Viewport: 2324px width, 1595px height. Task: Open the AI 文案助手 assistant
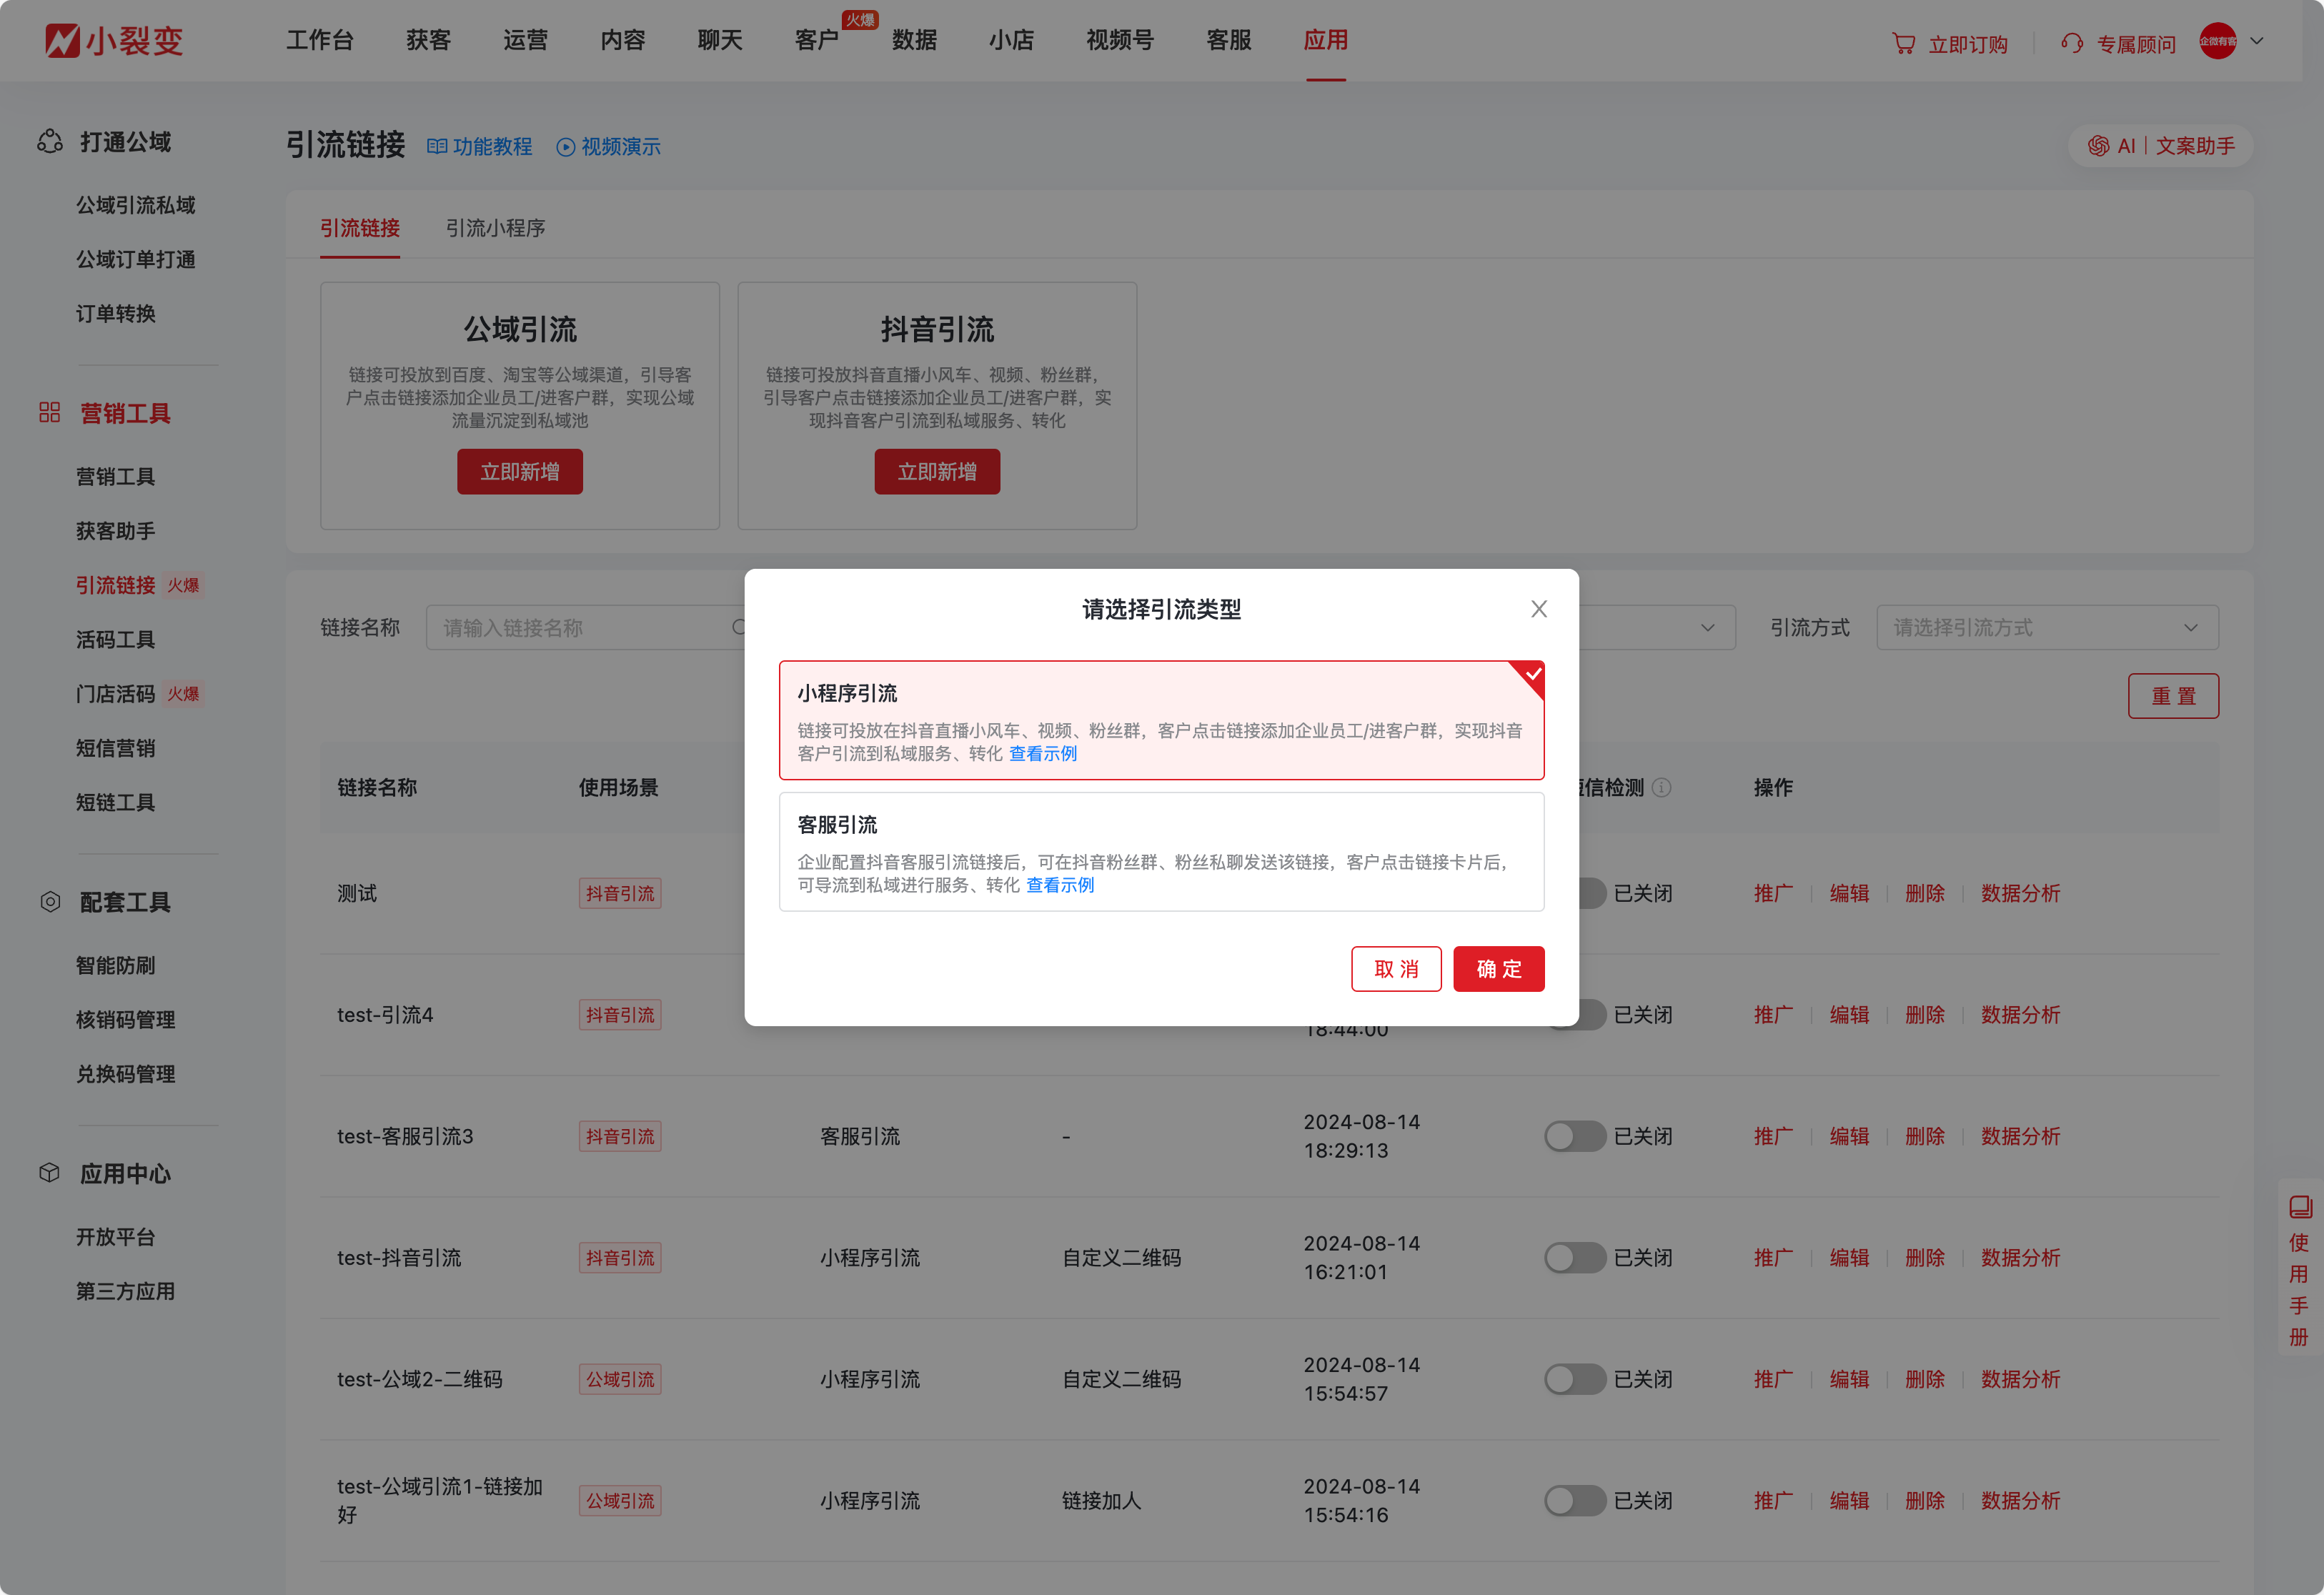point(2159,146)
